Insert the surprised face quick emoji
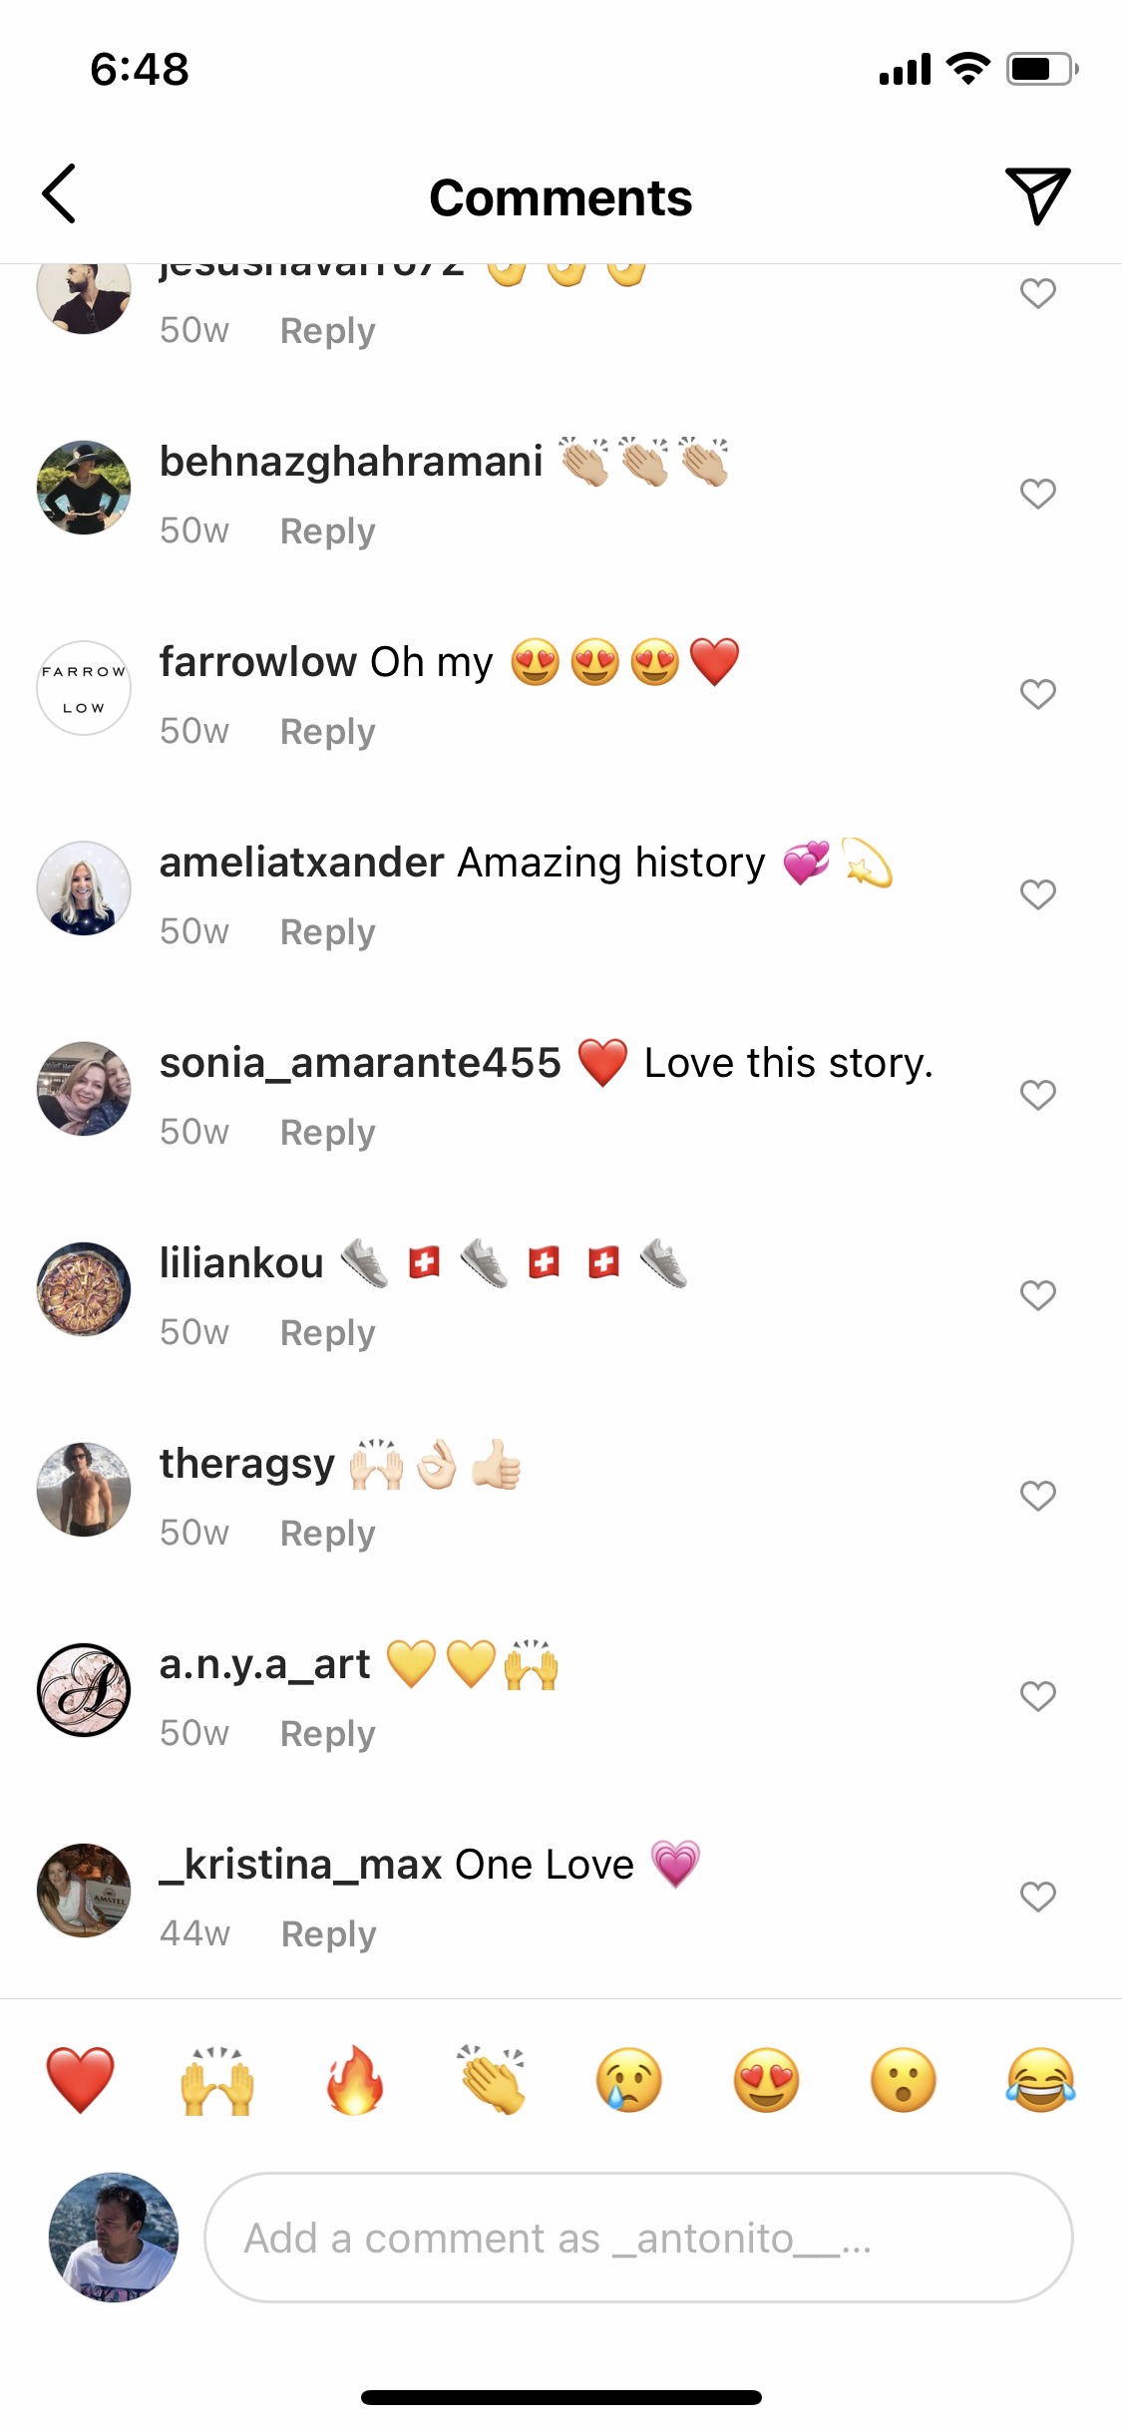Image resolution: width=1122 pixels, height=2429 pixels. (x=904, y=2080)
